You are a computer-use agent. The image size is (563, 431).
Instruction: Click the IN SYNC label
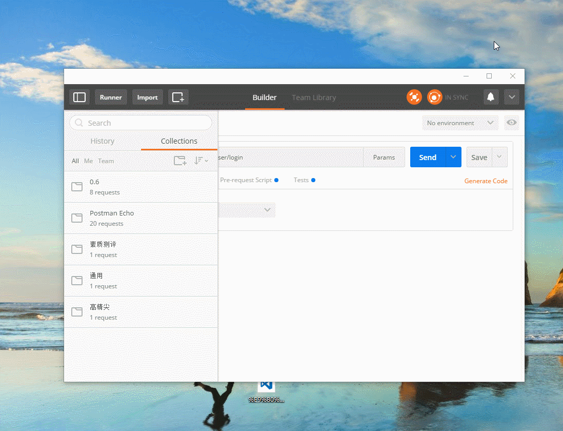click(x=457, y=97)
